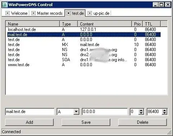Screen dimensions: 173x136
Task: Click the Add button
Action: click(x=29, y=122)
